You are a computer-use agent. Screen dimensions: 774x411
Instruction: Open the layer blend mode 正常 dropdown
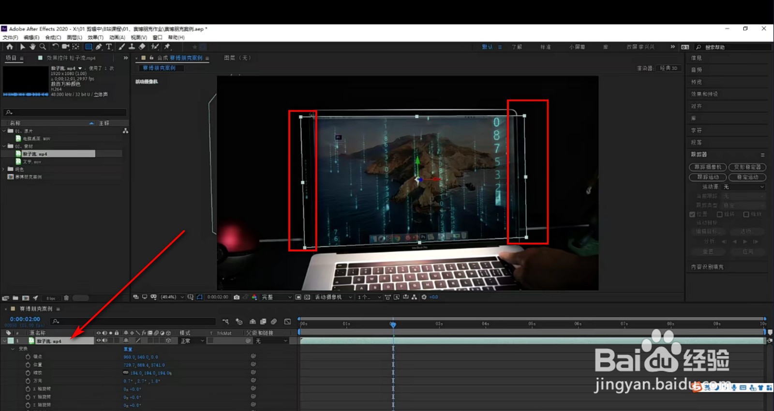click(x=193, y=341)
